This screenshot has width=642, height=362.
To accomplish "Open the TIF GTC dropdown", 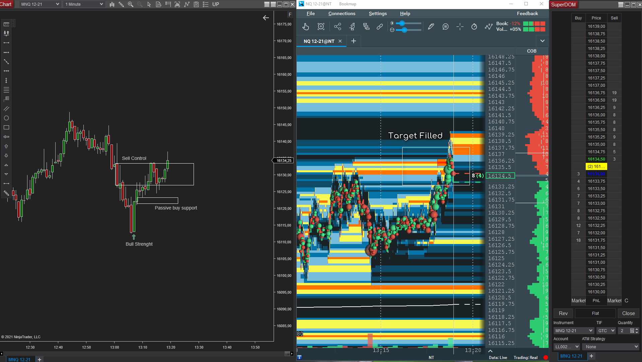I will (606, 331).
